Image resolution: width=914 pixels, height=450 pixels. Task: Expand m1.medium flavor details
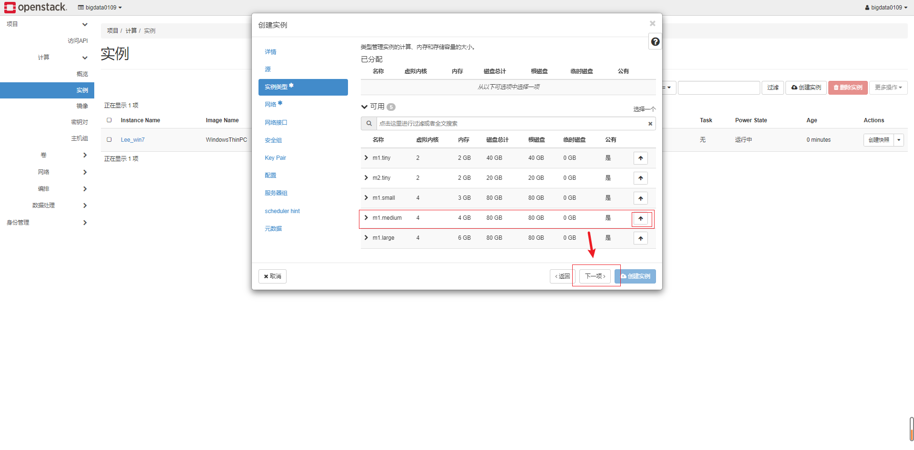click(366, 217)
